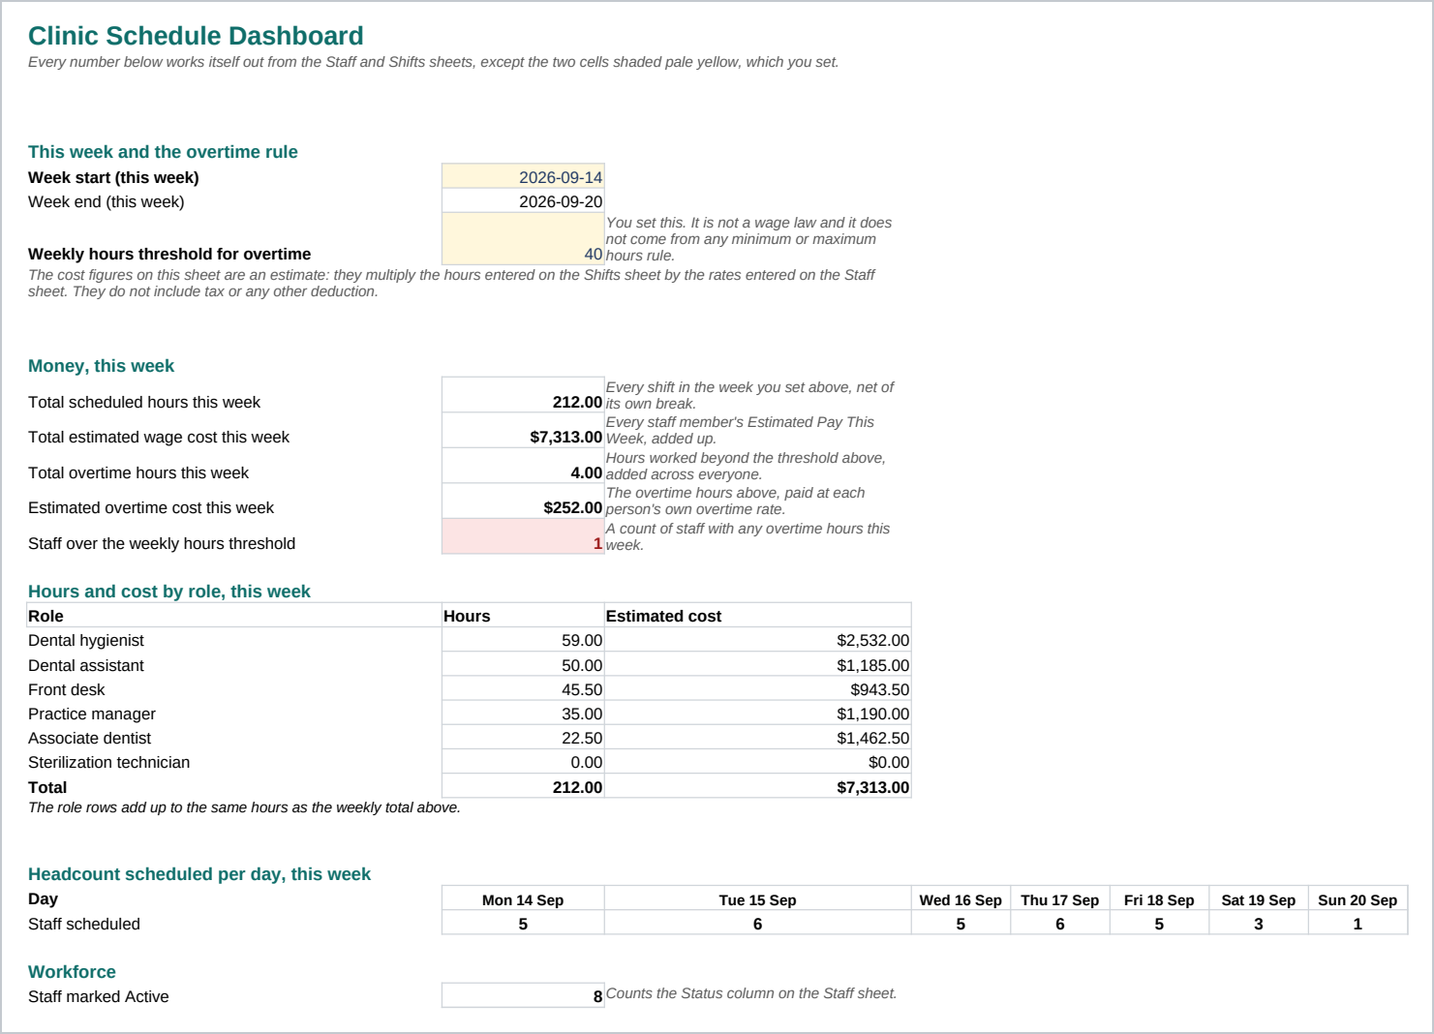
Task: Click the Hours column header
Action: (x=523, y=616)
